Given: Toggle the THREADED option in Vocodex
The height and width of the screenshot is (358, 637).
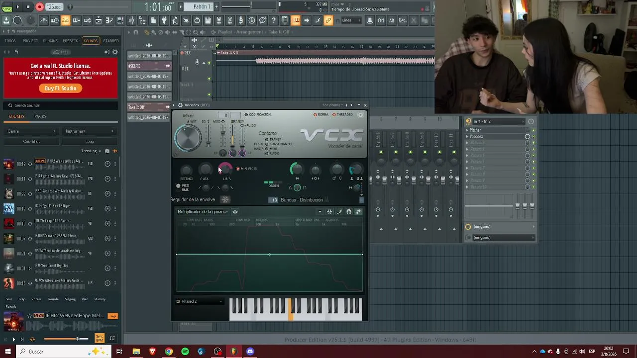Looking at the screenshot, I should click(343, 115).
